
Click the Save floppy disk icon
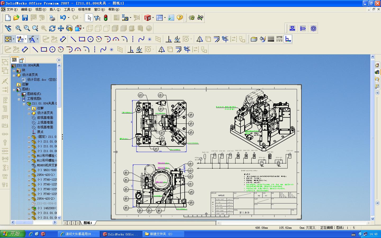(x=25, y=18)
